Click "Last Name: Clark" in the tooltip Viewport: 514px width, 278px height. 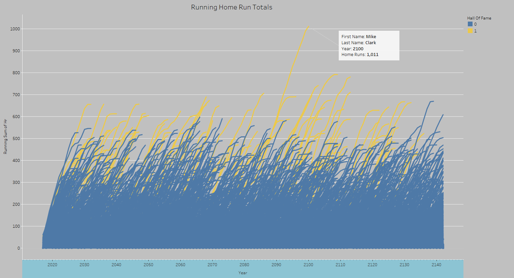point(359,43)
